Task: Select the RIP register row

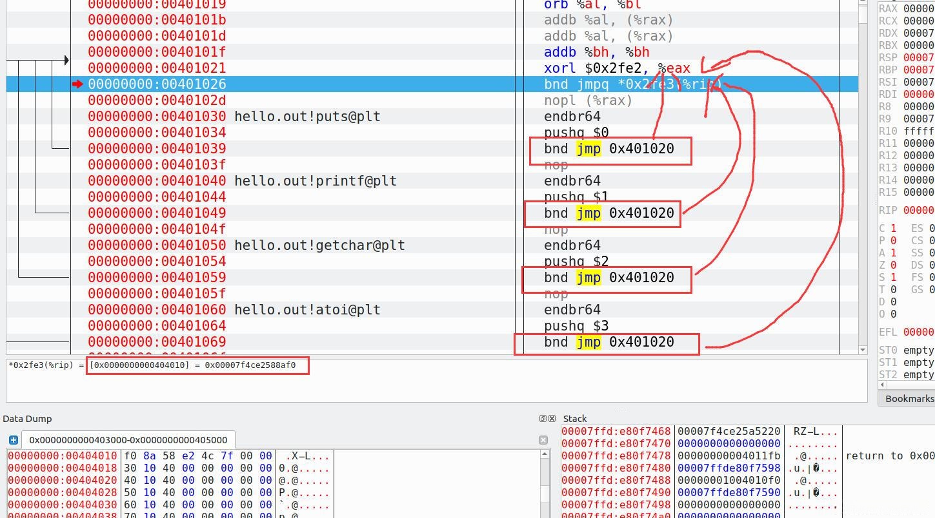Action: point(907,210)
